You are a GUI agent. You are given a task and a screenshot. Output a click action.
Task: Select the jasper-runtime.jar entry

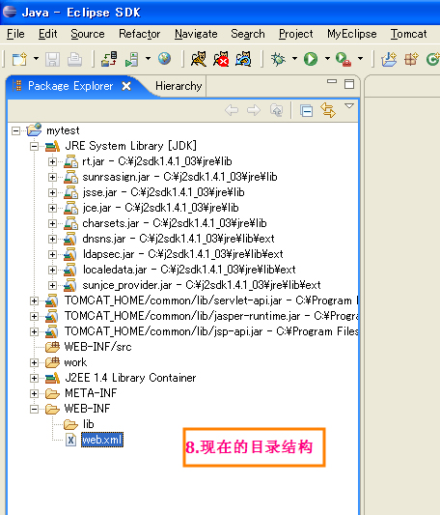coord(211,316)
